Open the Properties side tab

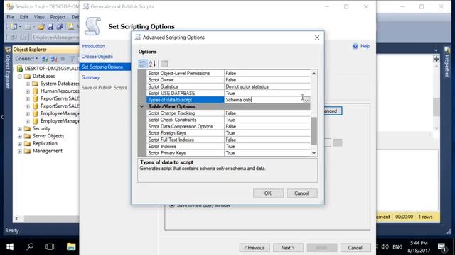coord(447,62)
